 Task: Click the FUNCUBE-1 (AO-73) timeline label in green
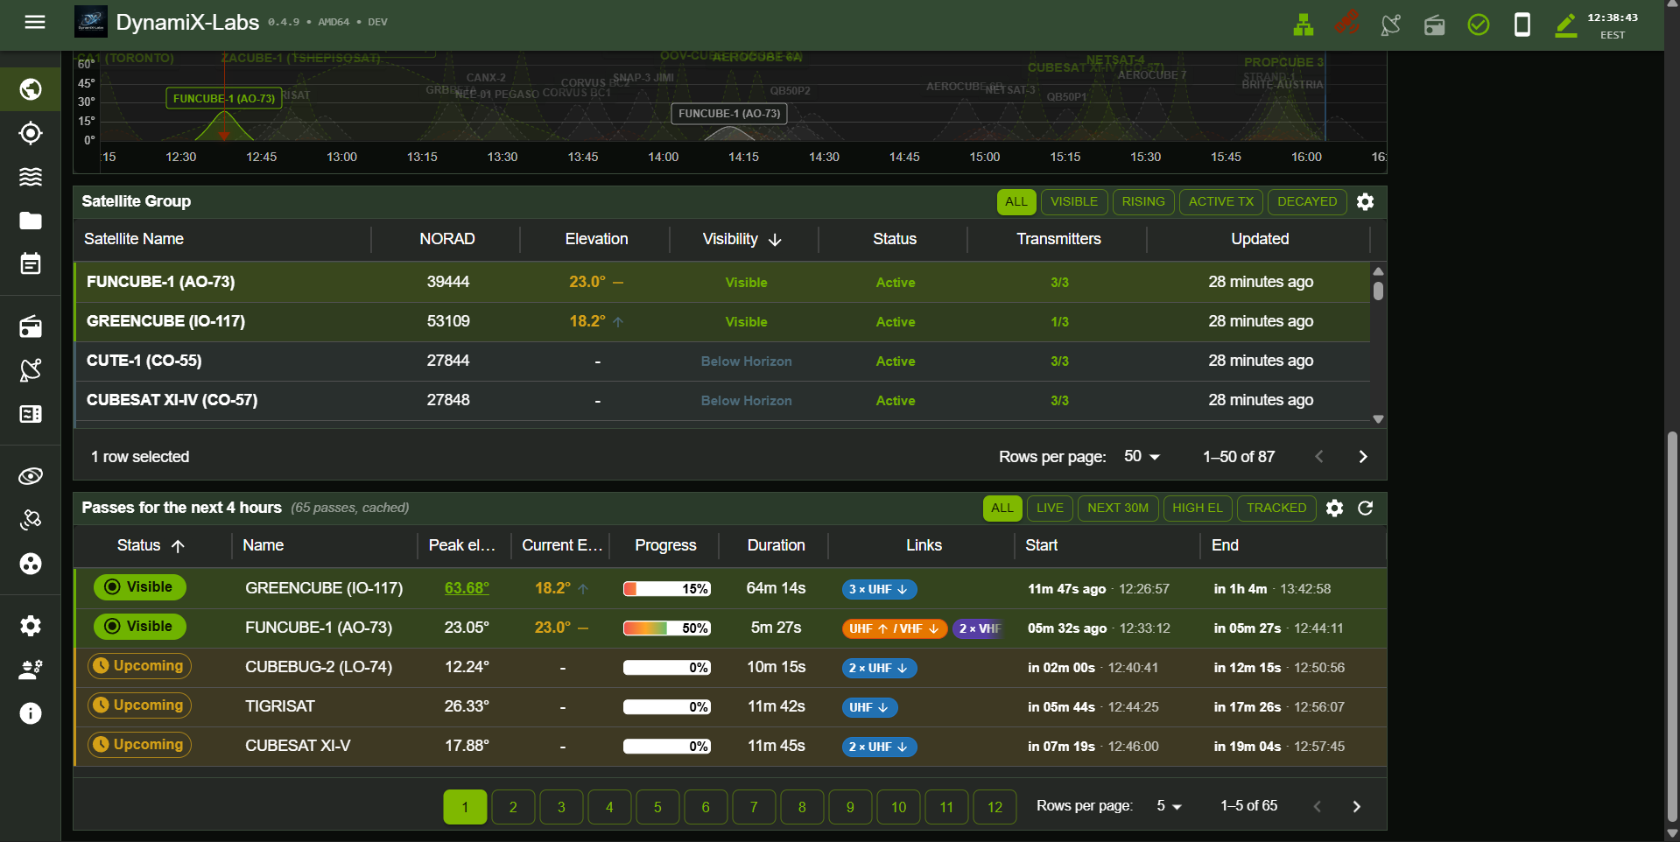224,99
